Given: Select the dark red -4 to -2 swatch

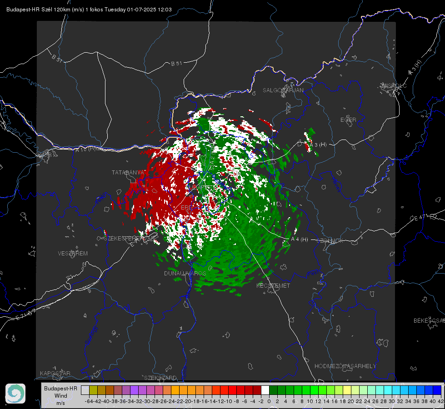Looking at the screenshot, I should click(257, 390).
